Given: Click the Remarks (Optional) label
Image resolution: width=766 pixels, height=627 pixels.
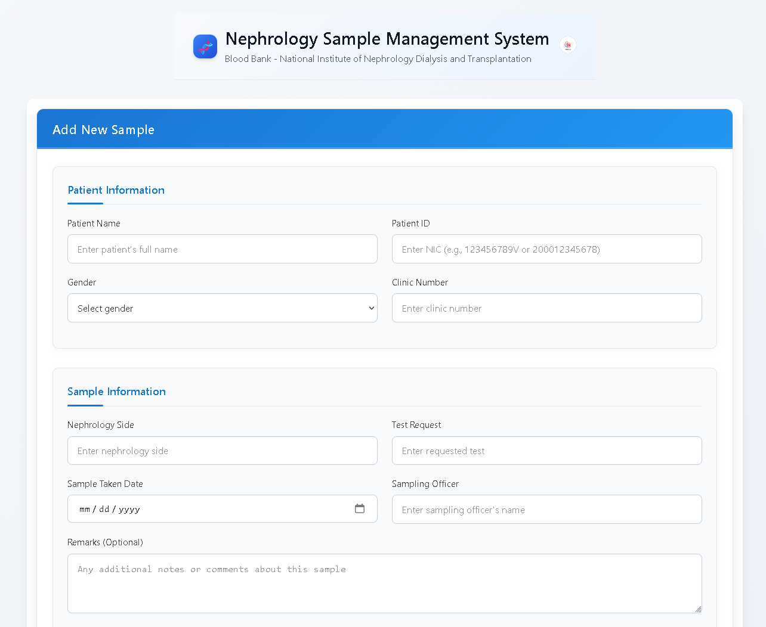Looking at the screenshot, I should coord(105,542).
